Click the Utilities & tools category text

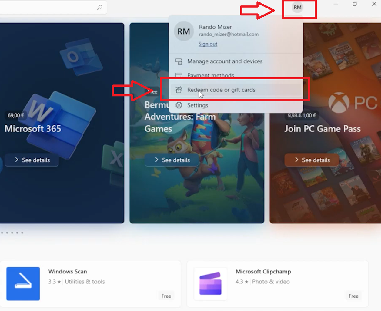[85, 282]
